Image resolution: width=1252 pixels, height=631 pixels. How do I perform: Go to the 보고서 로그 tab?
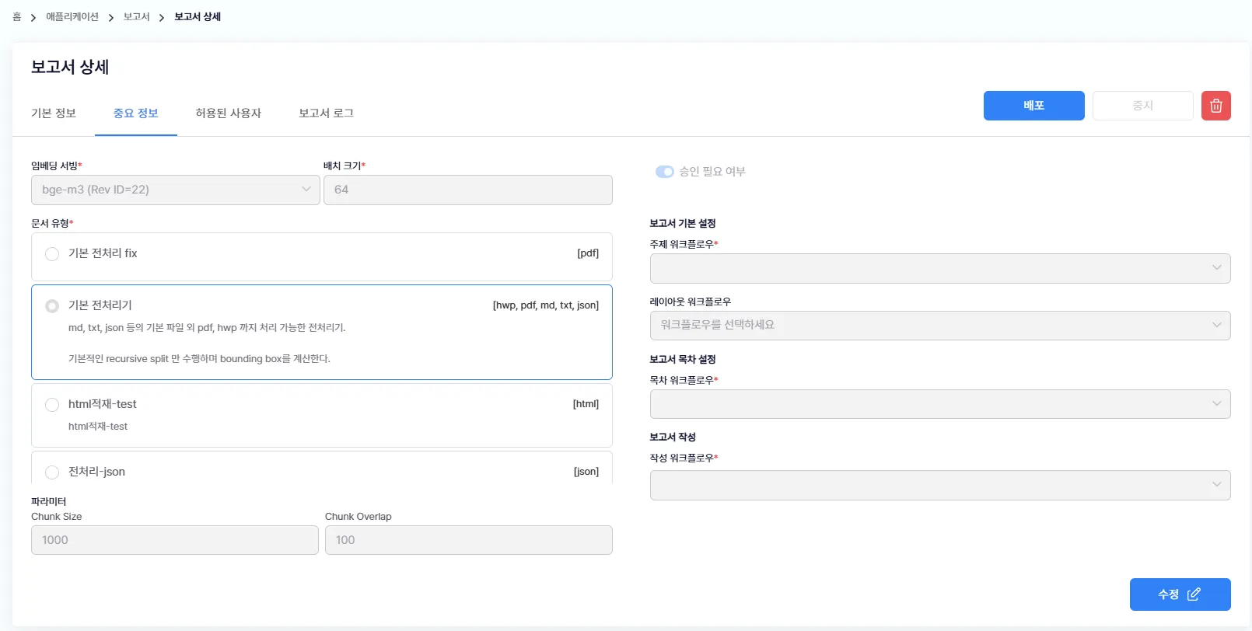pos(326,113)
